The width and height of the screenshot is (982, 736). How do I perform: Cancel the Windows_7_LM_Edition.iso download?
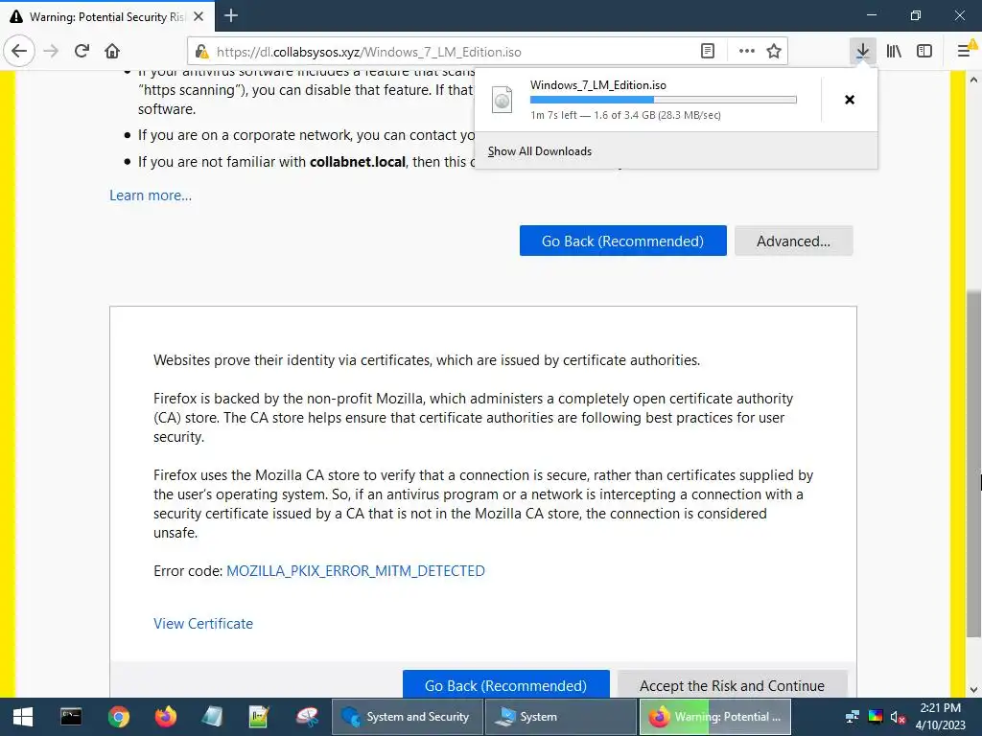(x=850, y=100)
